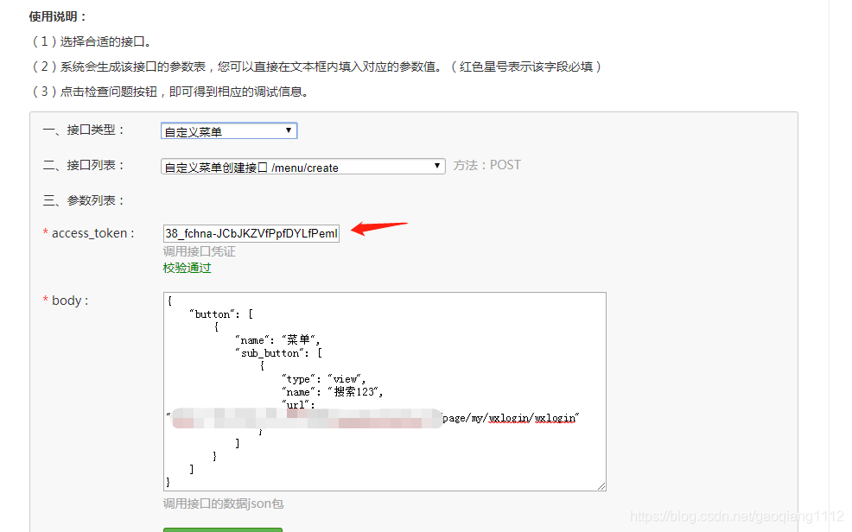Screen dimensions: 852x532
Task: Click the 调用接口的数据json包 hint text
Action: tap(223, 503)
